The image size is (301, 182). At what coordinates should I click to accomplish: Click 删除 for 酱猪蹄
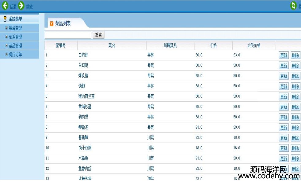coord(295,138)
